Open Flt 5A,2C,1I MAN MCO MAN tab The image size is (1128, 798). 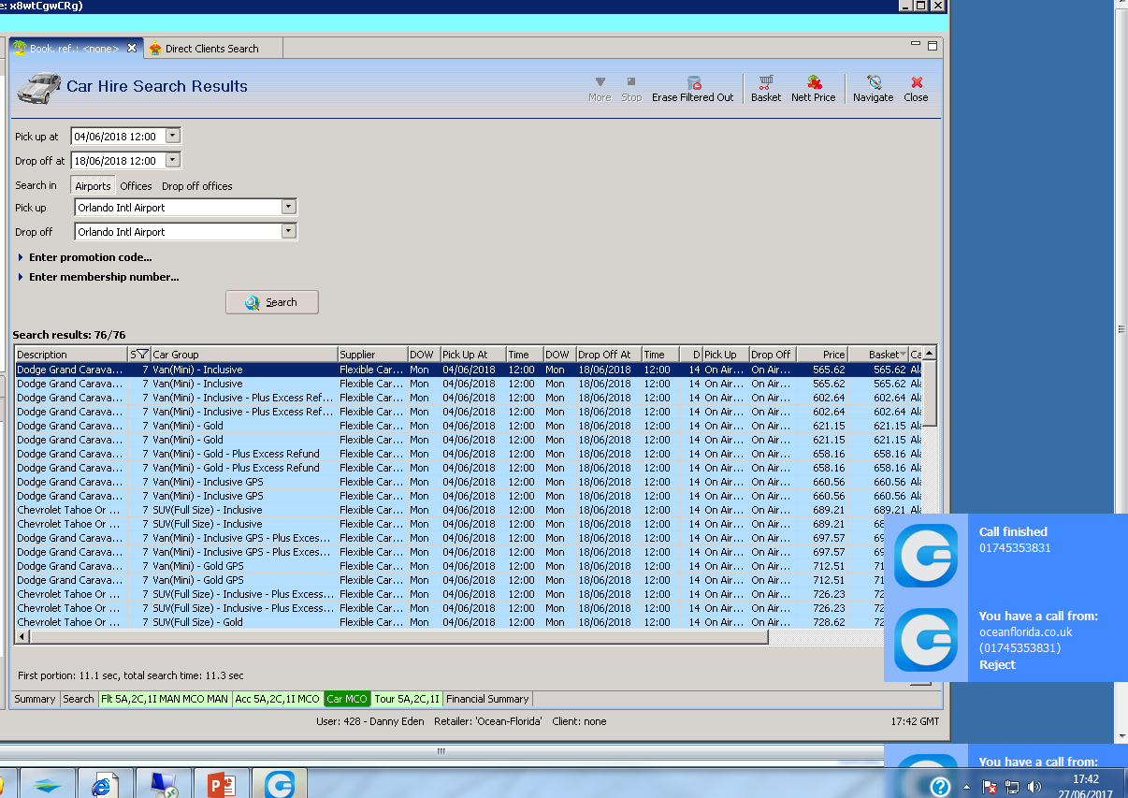(165, 699)
